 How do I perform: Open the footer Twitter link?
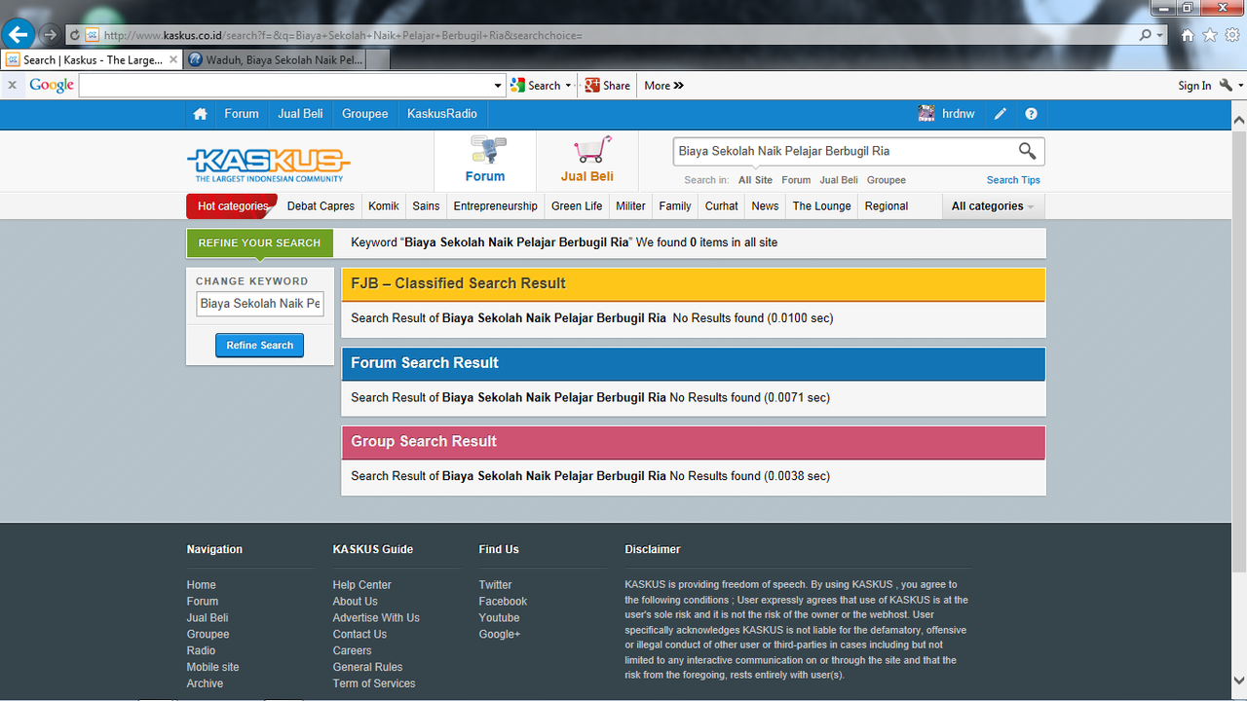point(495,585)
